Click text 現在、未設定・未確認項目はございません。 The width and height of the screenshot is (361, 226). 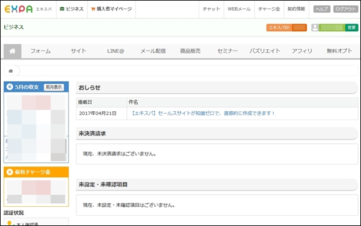click(129, 205)
